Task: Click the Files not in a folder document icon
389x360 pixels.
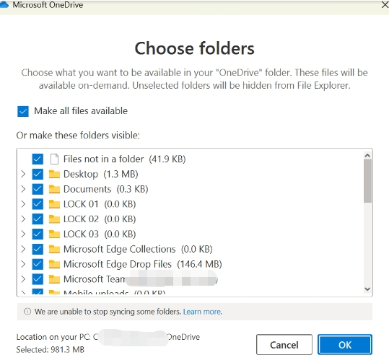Action: pos(54,159)
